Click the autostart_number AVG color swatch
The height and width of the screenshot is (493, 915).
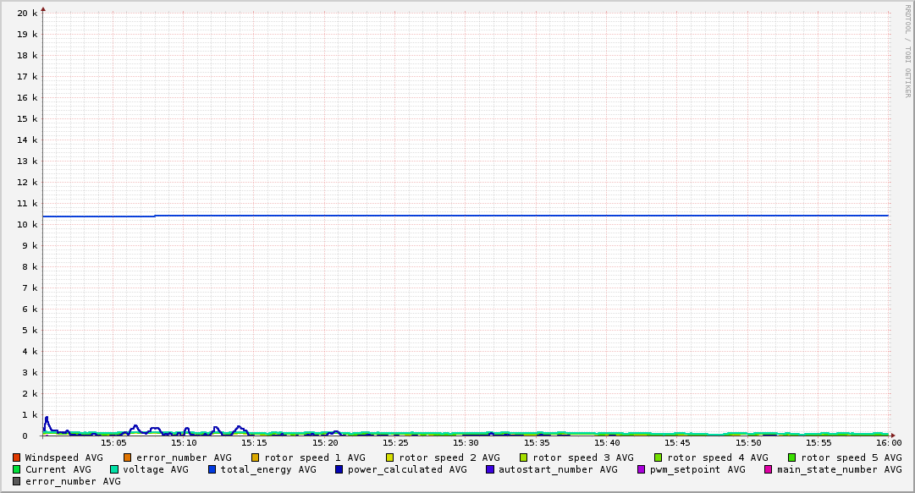(490, 469)
